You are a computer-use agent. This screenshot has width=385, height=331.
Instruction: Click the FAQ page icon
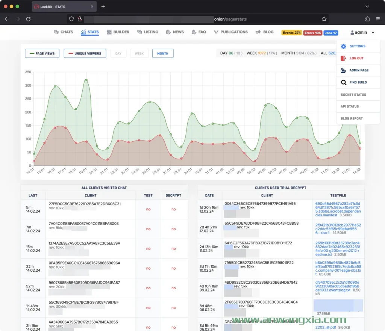tap(194, 32)
